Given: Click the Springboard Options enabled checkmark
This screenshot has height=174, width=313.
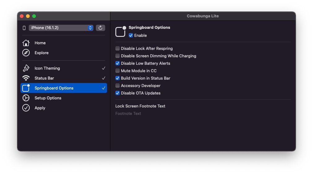Looking at the screenshot, I should 103,88.
